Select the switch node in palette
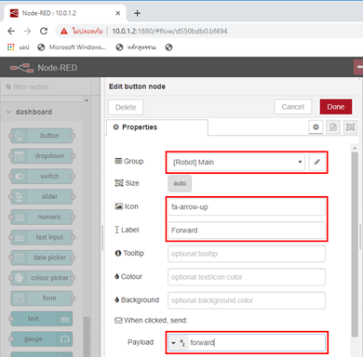This screenshot has height=357, width=363. point(42,177)
